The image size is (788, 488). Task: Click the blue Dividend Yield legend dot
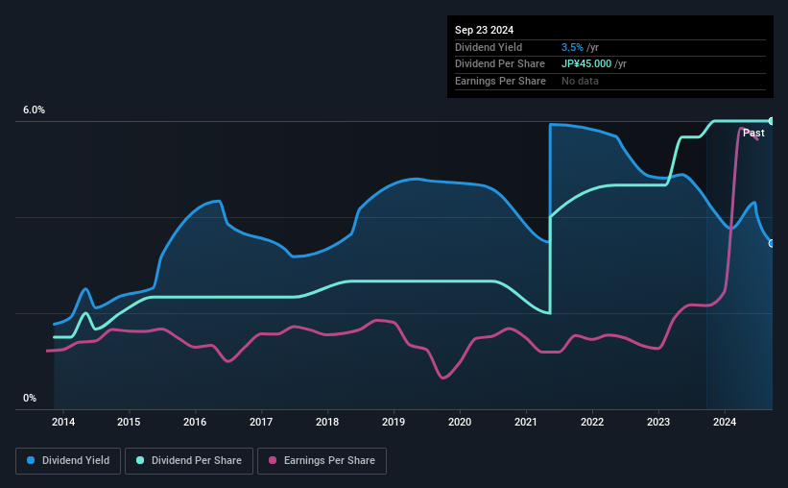pos(31,460)
